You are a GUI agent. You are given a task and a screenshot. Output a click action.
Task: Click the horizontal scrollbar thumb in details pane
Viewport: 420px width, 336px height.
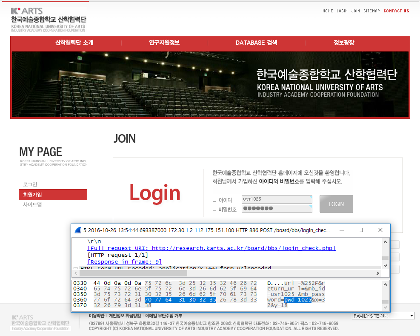133,273
